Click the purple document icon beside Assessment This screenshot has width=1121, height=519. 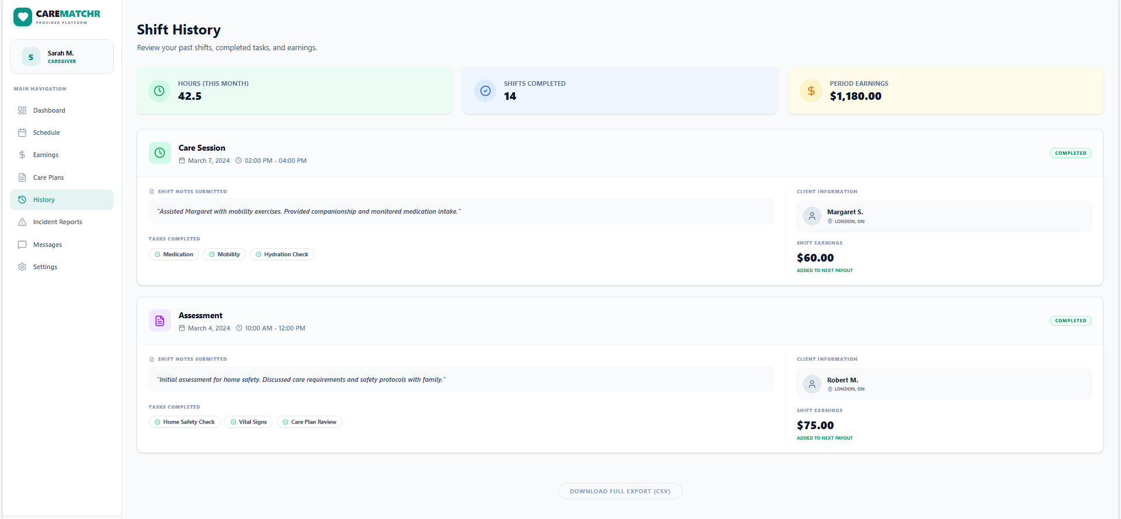tap(160, 321)
